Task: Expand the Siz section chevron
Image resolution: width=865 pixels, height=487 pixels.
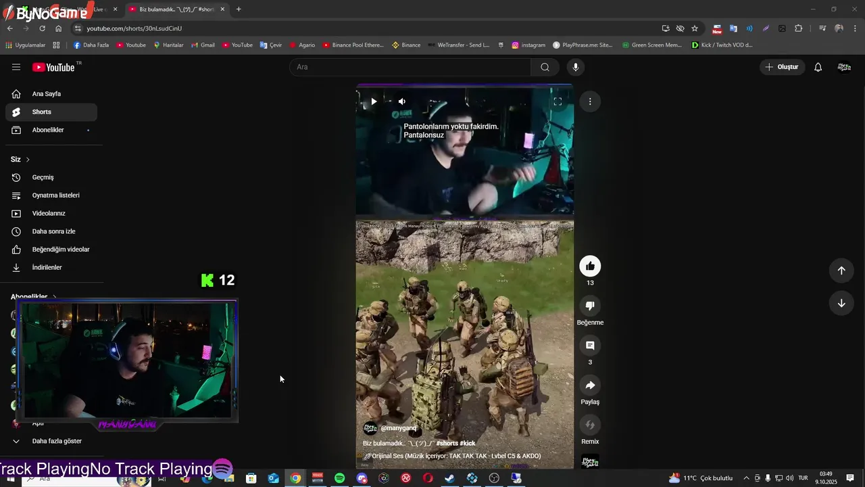Action: pos(28,160)
